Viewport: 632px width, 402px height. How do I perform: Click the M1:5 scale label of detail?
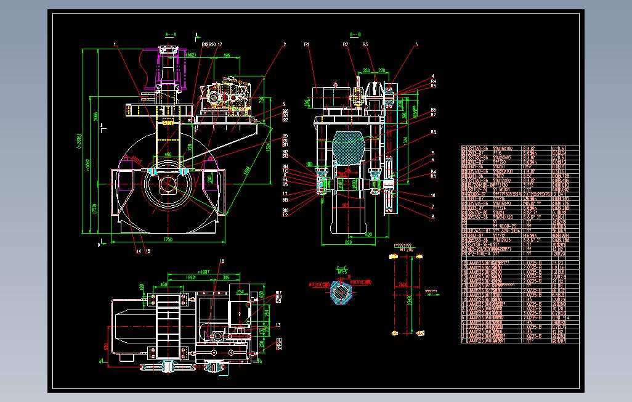pyautogui.click(x=342, y=272)
